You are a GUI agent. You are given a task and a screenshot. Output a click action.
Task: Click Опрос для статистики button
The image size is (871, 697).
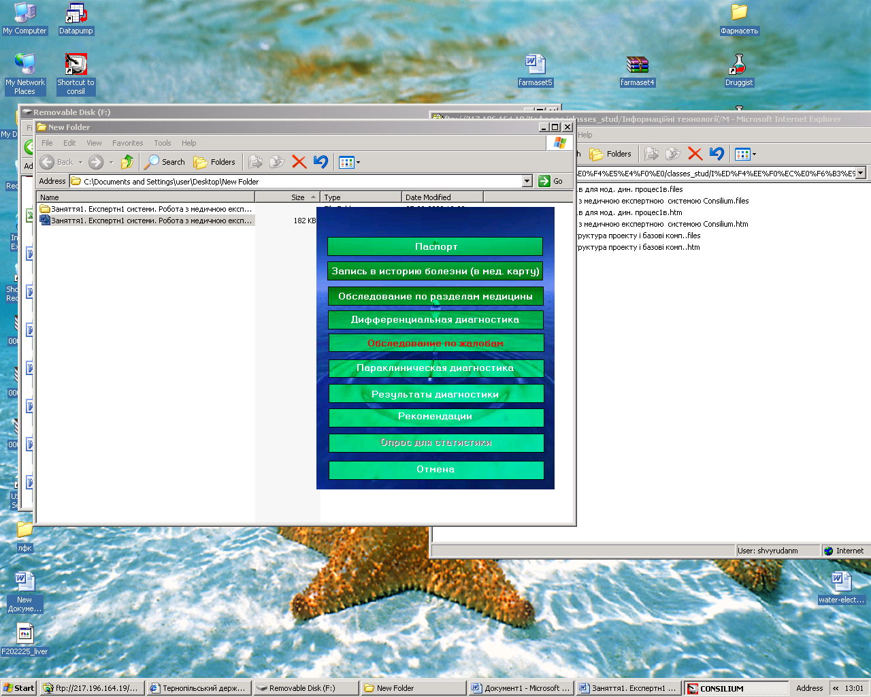click(x=435, y=443)
